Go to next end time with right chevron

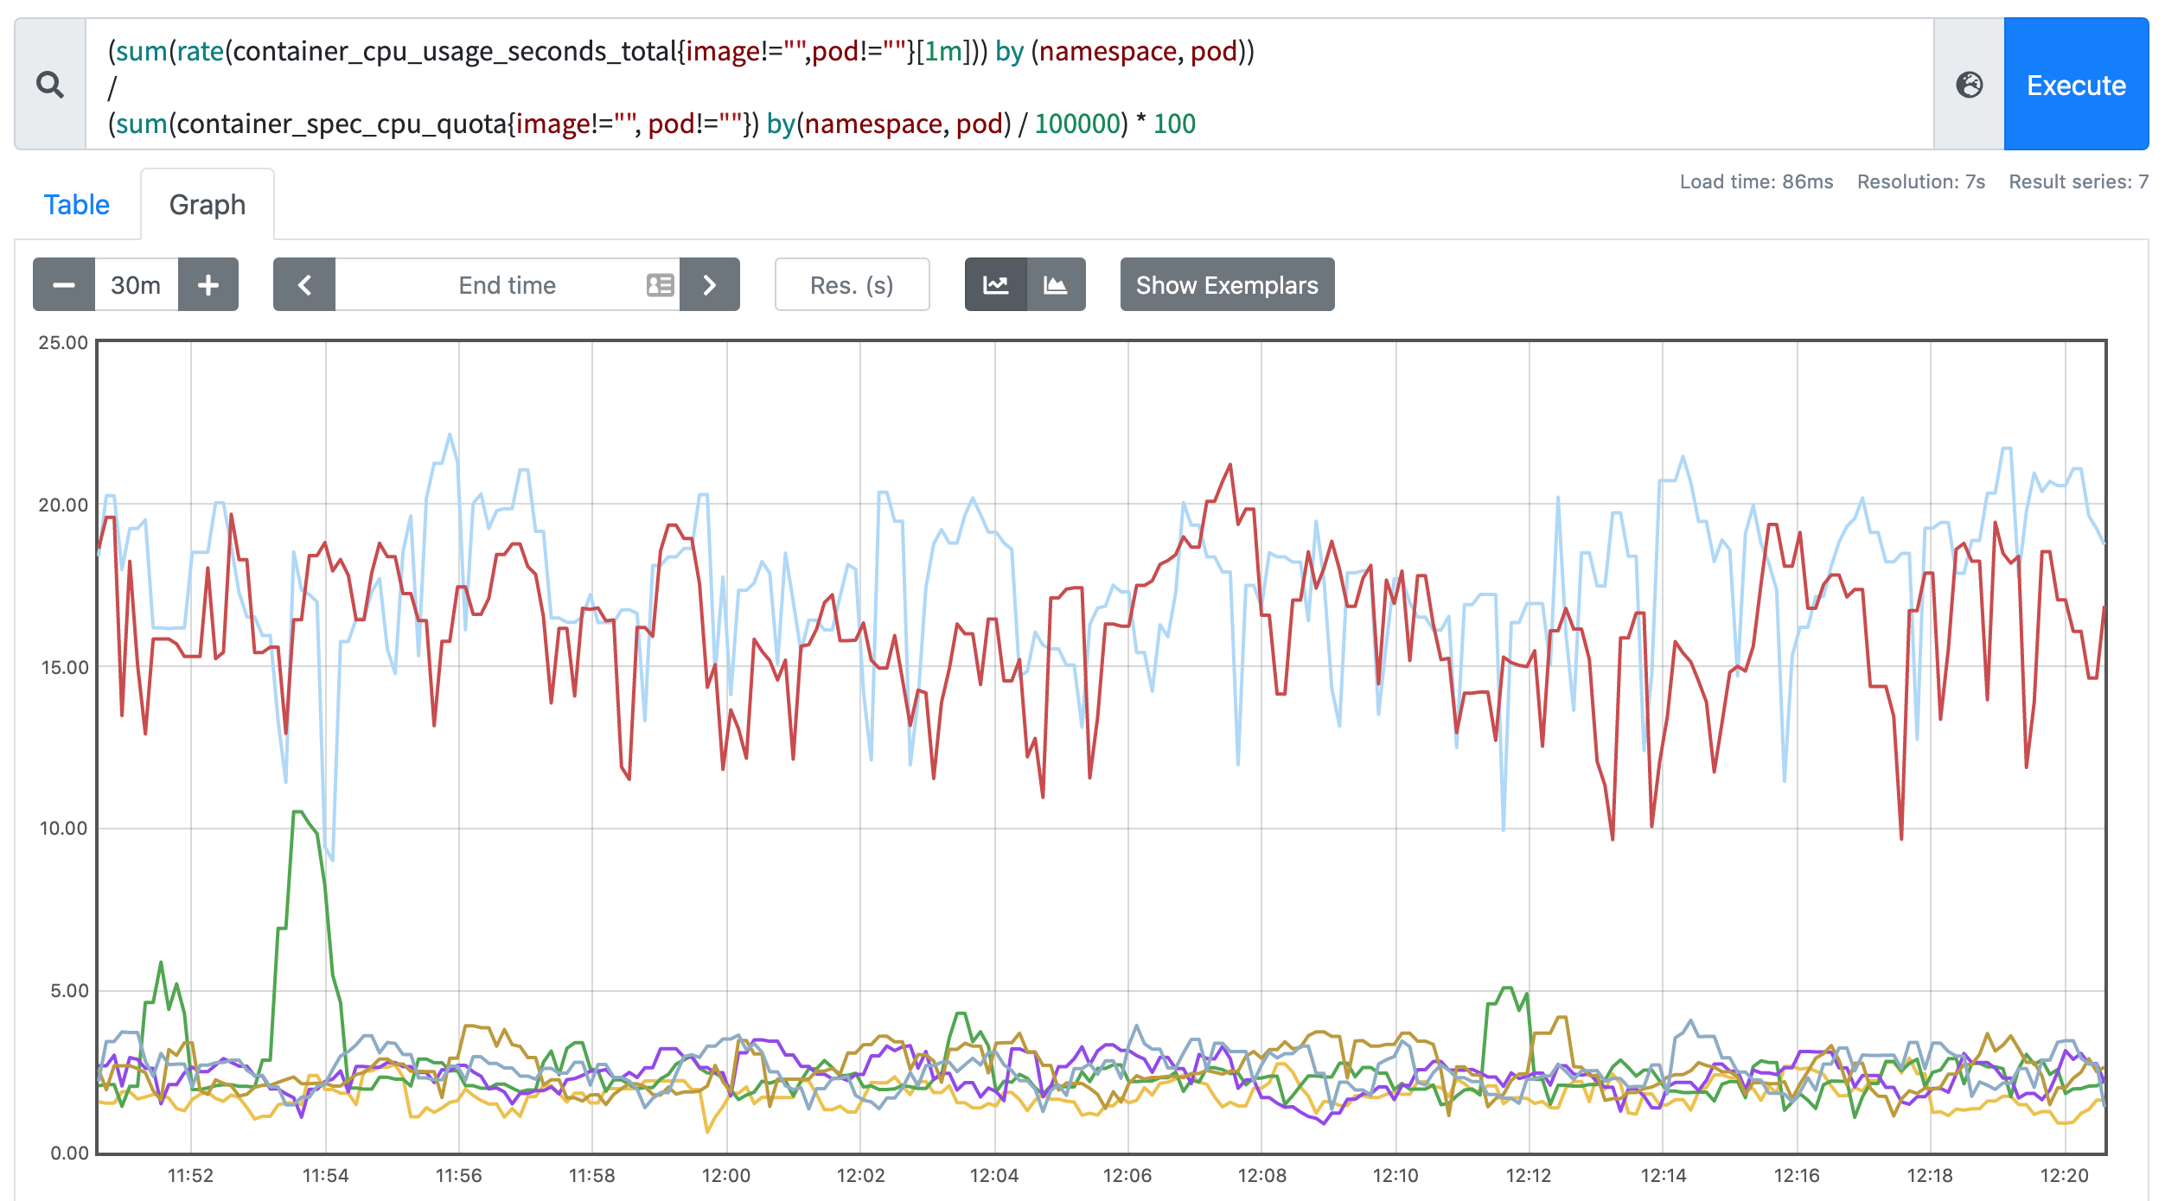[x=709, y=284]
